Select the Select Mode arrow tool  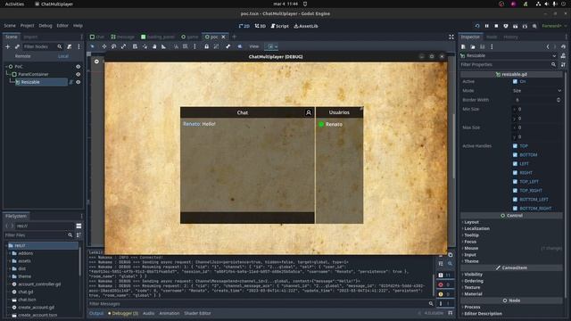(x=93, y=46)
